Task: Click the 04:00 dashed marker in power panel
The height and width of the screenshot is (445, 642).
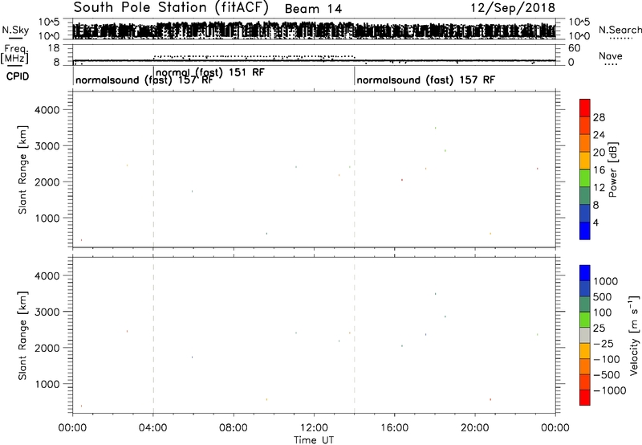Action: point(153,169)
